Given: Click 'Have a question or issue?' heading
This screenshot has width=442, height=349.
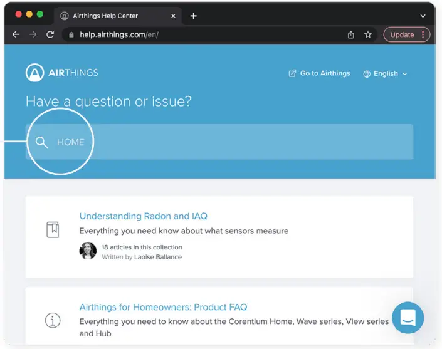Looking at the screenshot, I should coord(108,101).
